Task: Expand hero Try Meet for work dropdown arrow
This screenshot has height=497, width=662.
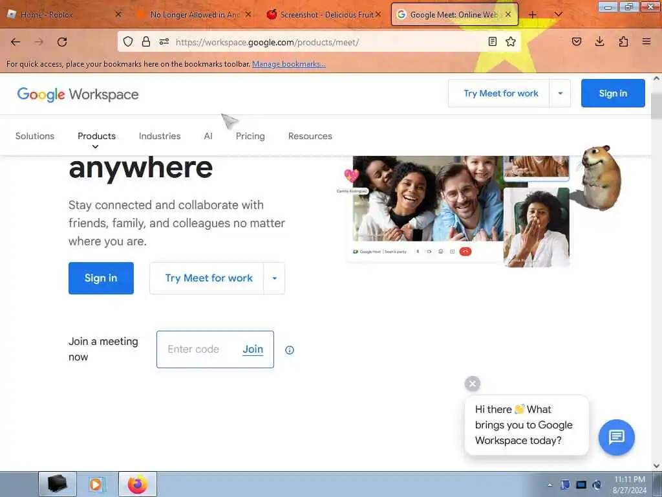Action: click(274, 278)
